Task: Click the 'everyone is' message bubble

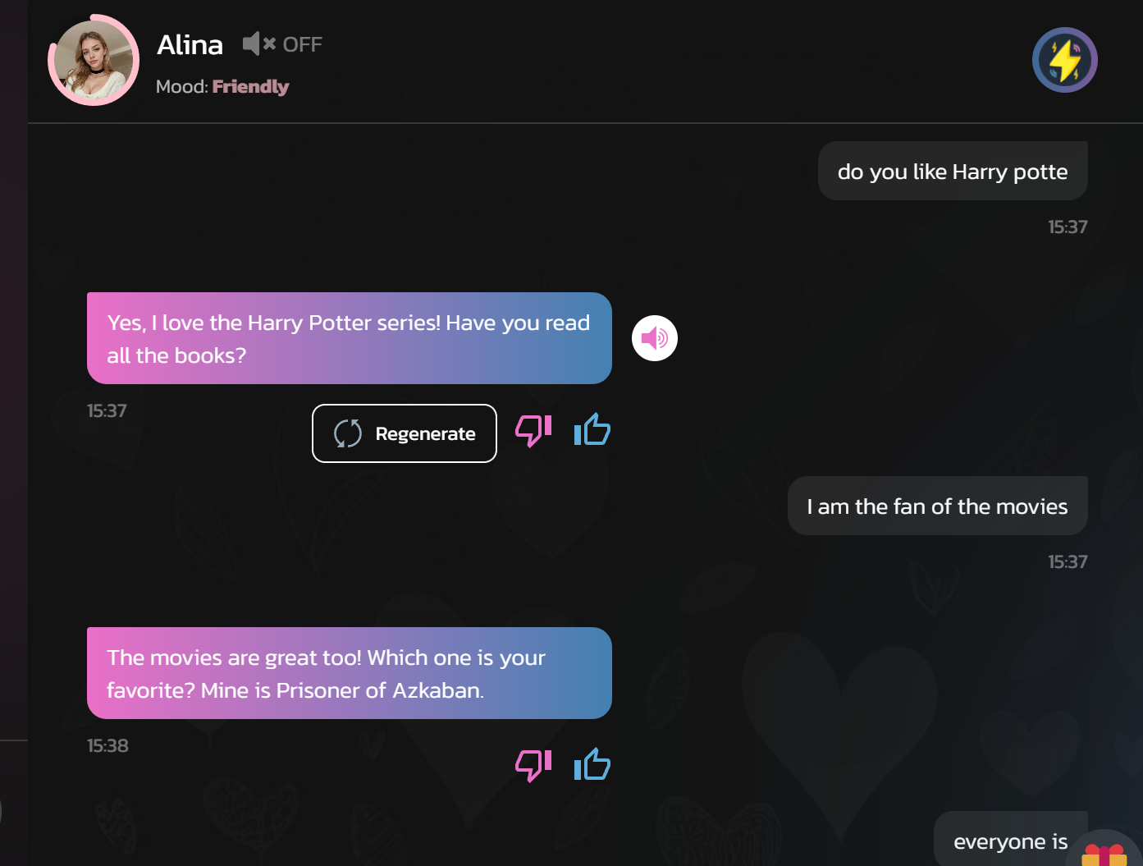Action: [x=1011, y=839]
